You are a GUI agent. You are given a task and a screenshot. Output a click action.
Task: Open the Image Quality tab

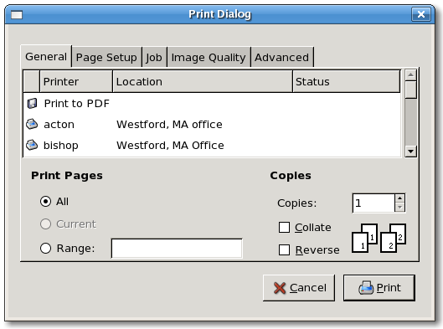click(x=209, y=57)
